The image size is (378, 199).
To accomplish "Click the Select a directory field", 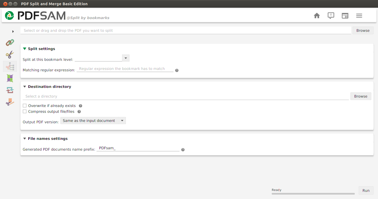I will [x=186, y=96].
